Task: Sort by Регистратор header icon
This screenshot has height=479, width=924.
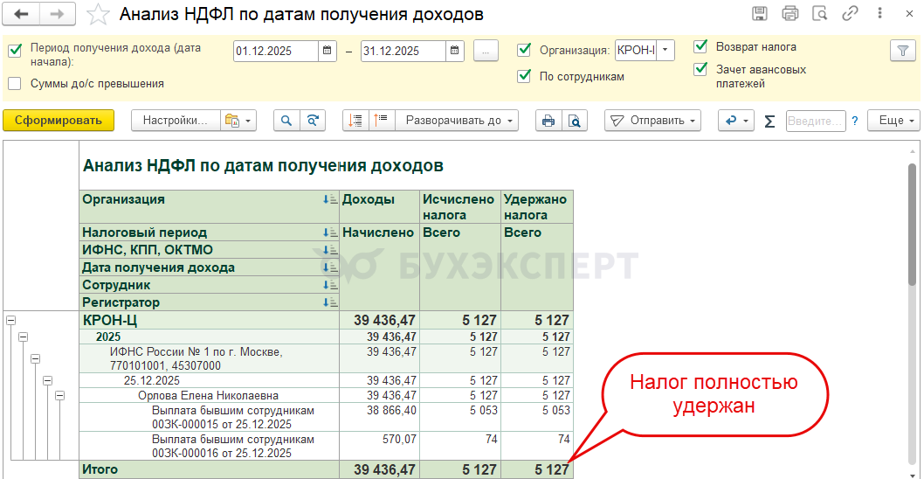Action: (329, 302)
